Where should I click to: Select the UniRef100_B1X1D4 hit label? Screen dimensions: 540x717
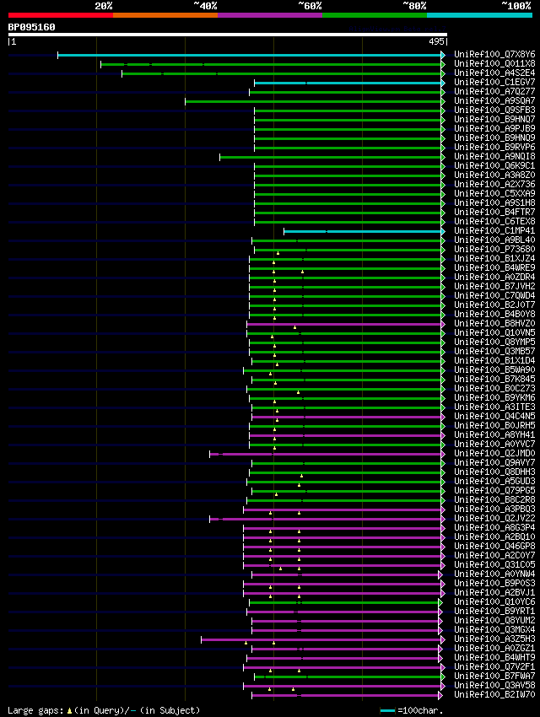click(494, 360)
